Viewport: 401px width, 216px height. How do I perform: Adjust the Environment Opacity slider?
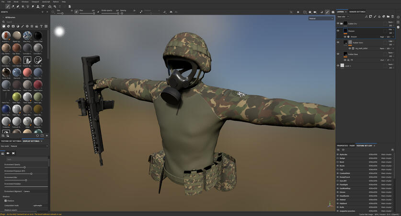coord(24,168)
